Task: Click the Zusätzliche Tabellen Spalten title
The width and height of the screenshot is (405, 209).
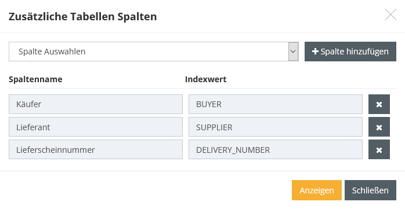Action: [x=82, y=16]
